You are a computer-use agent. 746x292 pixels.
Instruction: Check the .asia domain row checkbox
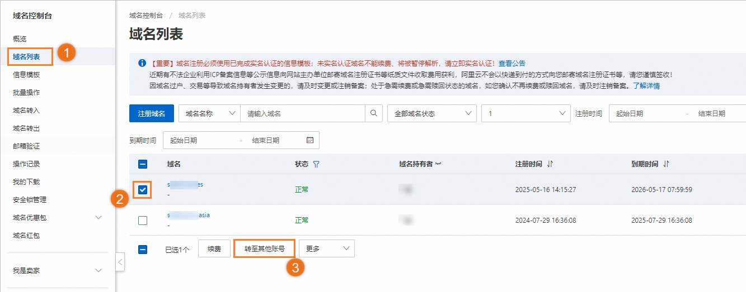pyautogui.click(x=143, y=221)
